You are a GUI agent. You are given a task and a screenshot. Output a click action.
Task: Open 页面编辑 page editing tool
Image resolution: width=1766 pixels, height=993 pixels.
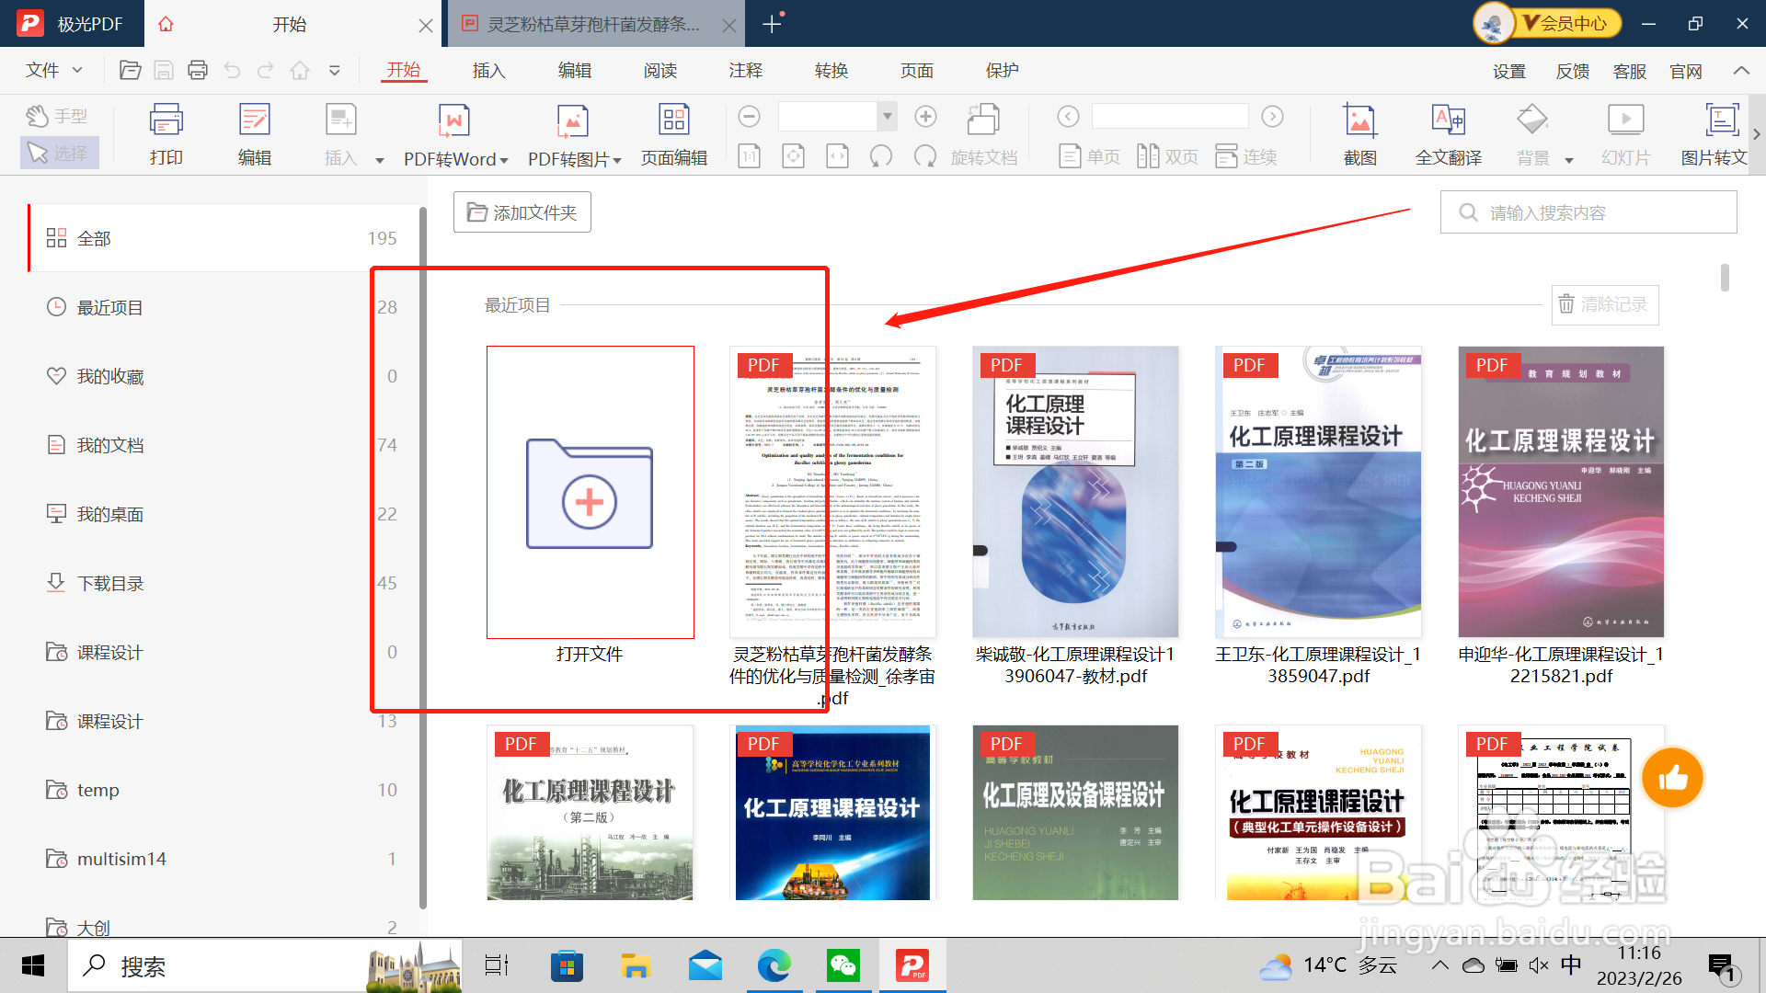(x=674, y=134)
